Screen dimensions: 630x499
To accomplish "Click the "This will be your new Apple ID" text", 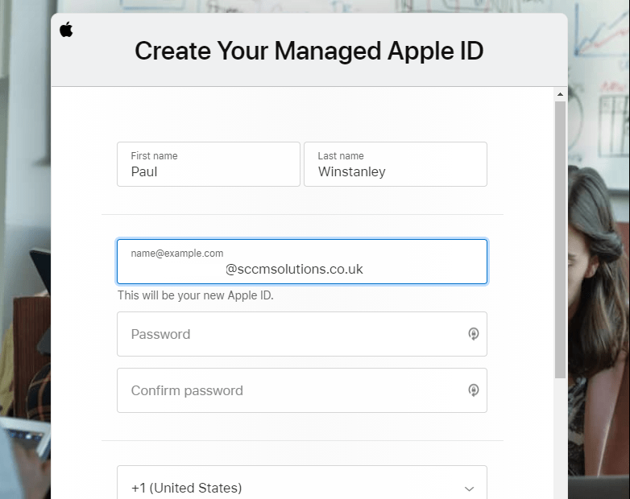I will [x=196, y=295].
